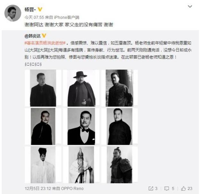Open the white-bearded elder costume photo
205x194 pixels.
tap(81, 165)
